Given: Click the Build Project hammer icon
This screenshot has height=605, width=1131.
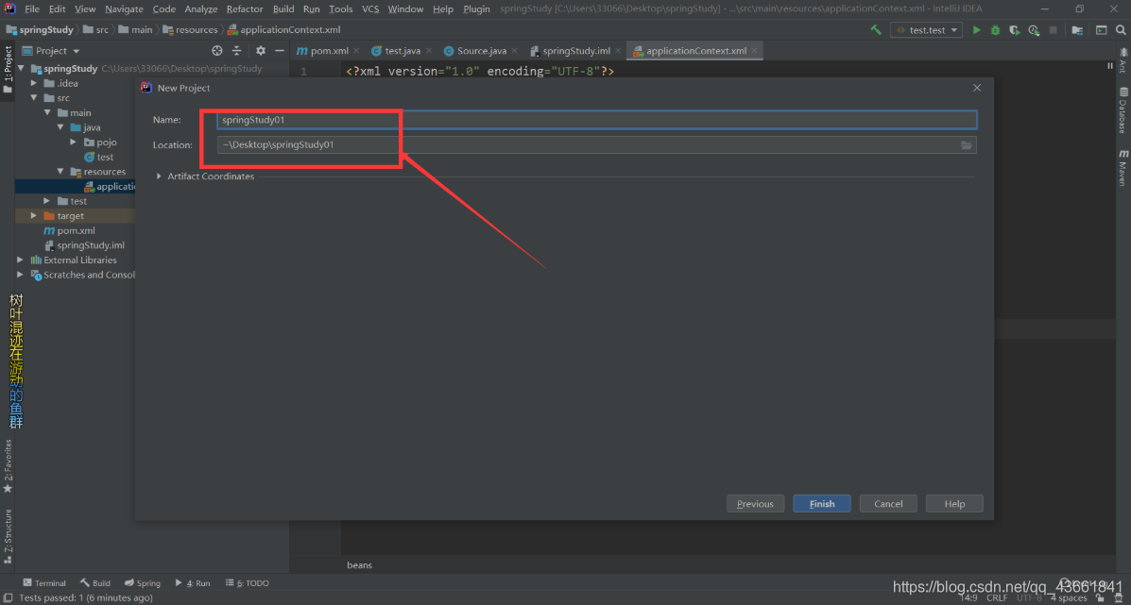Looking at the screenshot, I should coord(876,30).
